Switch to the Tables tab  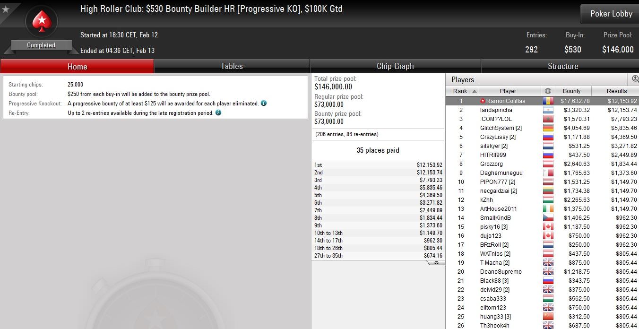pyautogui.click(x=232, y=66)
